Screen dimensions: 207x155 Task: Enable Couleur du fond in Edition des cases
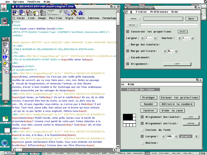click(x=142, y=130)
